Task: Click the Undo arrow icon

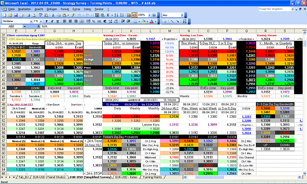Action: coord(79,15)
